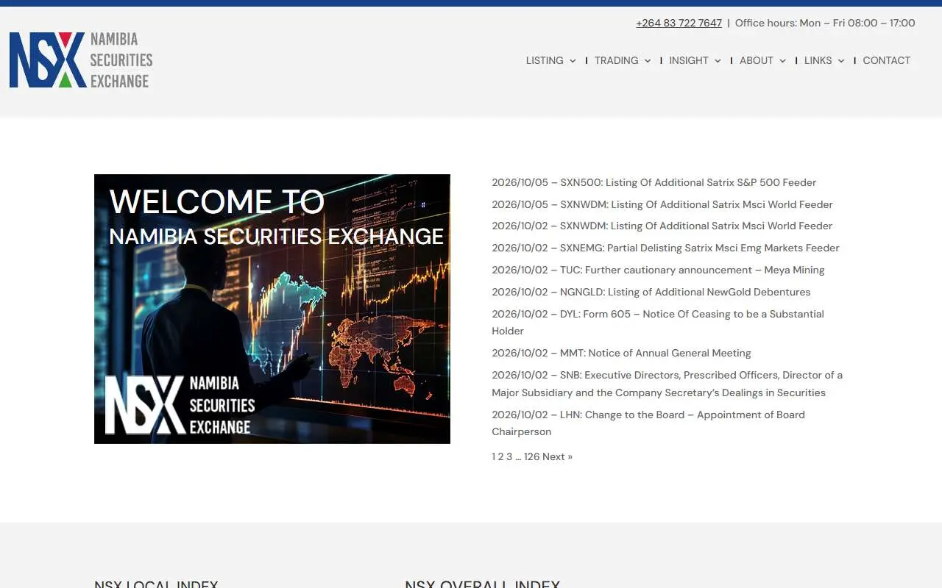This screenshot has height=588, width=942.
Task: Open SXN500 Listing Of Additional Satrix S&P 500 Feeder
Action: point(654,182)
